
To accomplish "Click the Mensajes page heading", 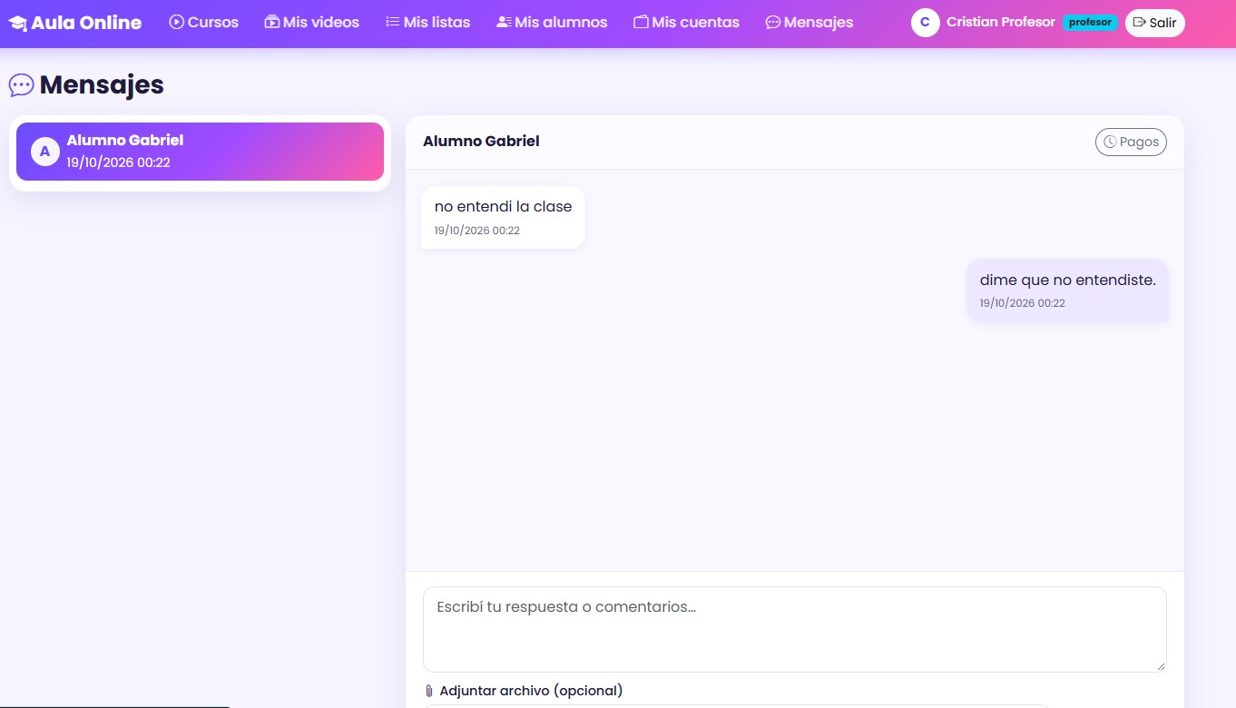I will (x=102, y=85).
